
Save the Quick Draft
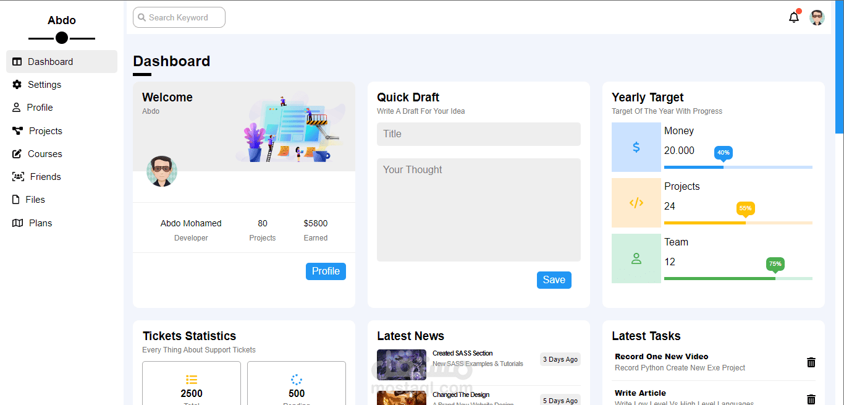pos(554,279)
